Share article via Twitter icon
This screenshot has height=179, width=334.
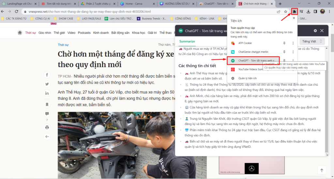[47, 84]
